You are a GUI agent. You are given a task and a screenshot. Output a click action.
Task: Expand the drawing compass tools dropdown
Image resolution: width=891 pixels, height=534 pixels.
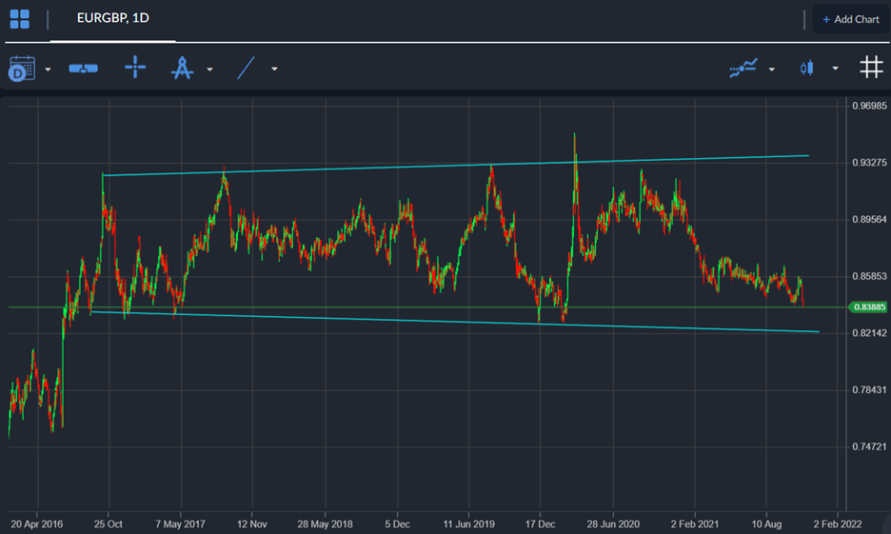(209, 69)
